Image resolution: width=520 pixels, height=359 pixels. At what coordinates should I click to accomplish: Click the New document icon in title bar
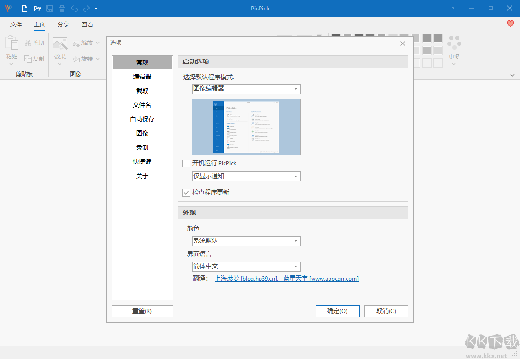click(x=25, y=9)
